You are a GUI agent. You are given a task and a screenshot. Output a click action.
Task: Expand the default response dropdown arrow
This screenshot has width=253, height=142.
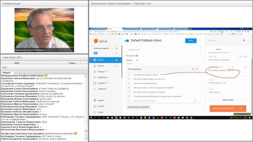tap(233, 67)
